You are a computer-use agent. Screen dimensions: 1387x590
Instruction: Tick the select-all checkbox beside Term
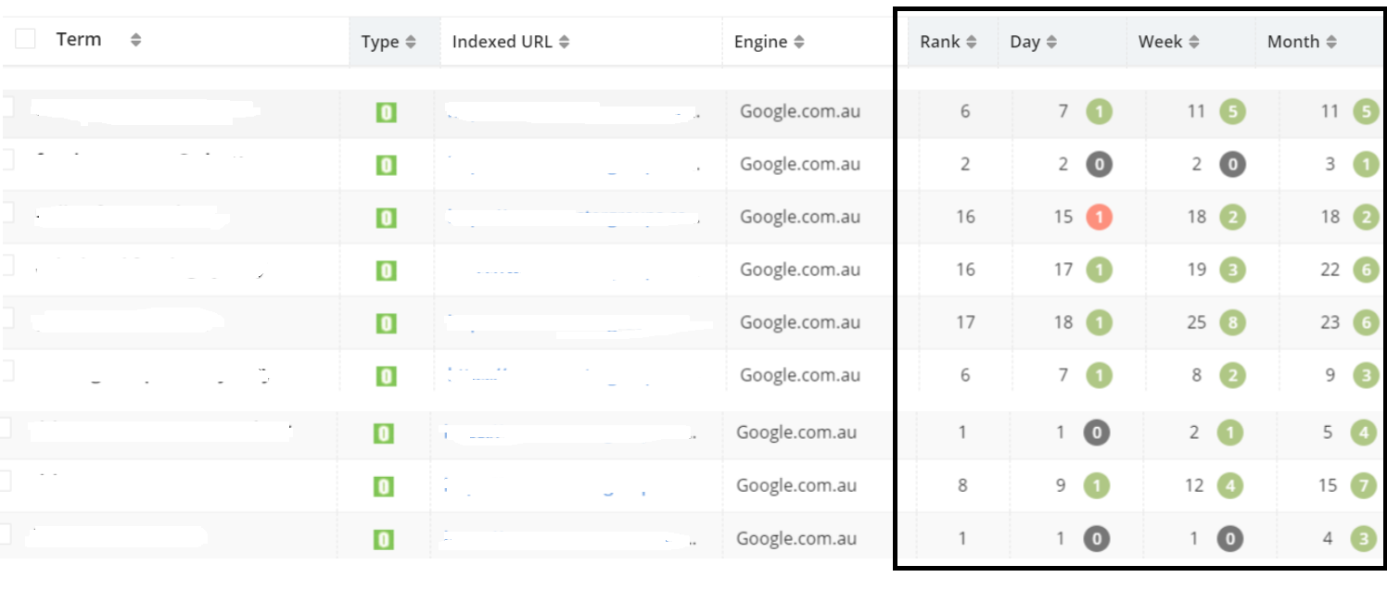(x=25, y=39)
